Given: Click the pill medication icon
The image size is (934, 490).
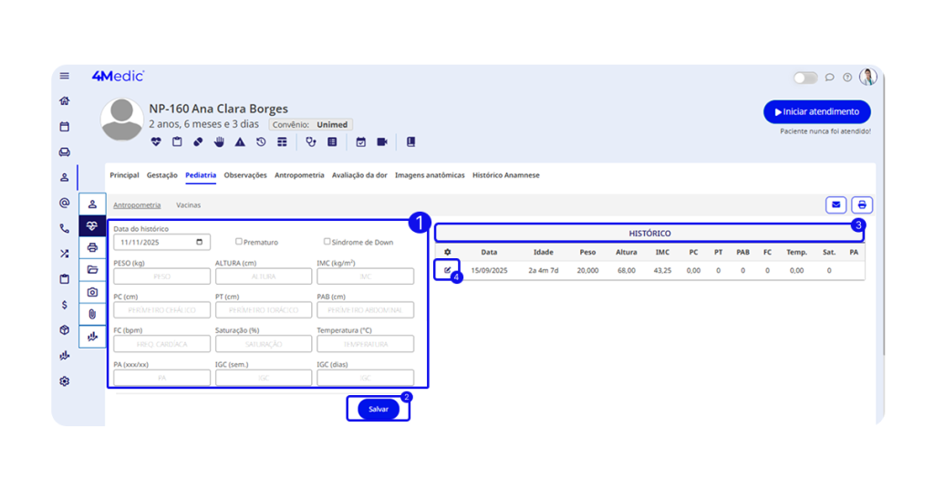Looking at the screenshot, I should [198, 141].
